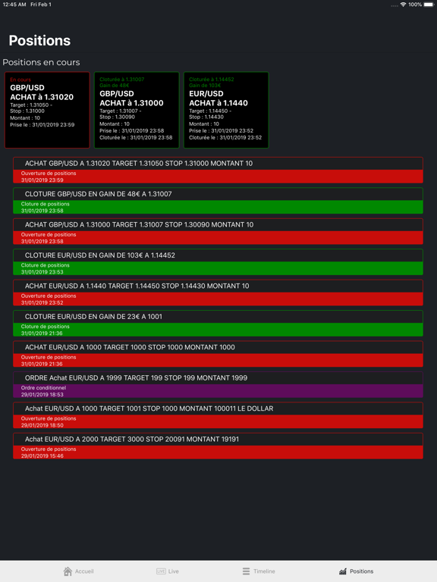Select row ACHAT EUR/USD A 1000 MONTANT 1000

pyautogui.click(x=218, y=354)
